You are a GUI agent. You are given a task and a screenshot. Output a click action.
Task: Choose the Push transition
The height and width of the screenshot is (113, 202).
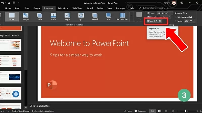[x=53, y=17]
